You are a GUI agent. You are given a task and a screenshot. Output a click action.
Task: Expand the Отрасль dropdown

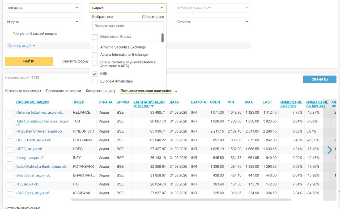tap(213, 22)
